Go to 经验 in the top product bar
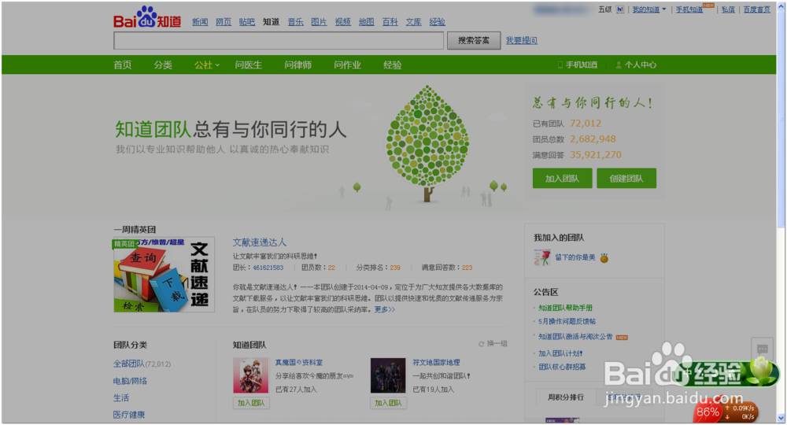 pos(437,21)
